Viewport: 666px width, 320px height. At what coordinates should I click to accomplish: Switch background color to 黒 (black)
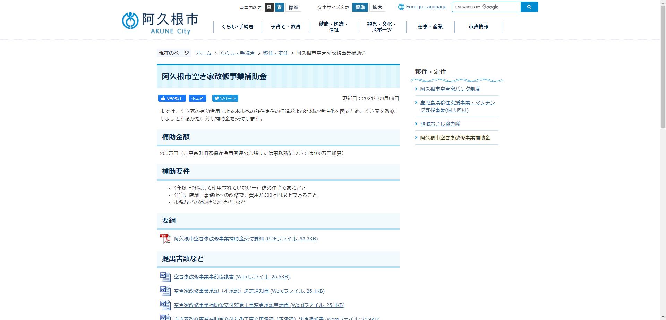[x=269, y=7]
